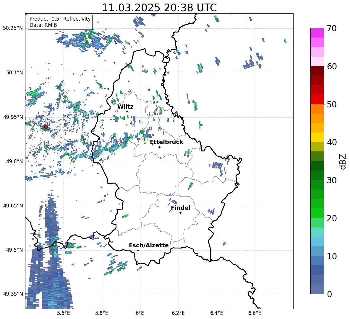Image resolution: width=350 pixels, height=319 pixels.
Task: Click the 5.6°E longitude label
Action: (64, 313)
